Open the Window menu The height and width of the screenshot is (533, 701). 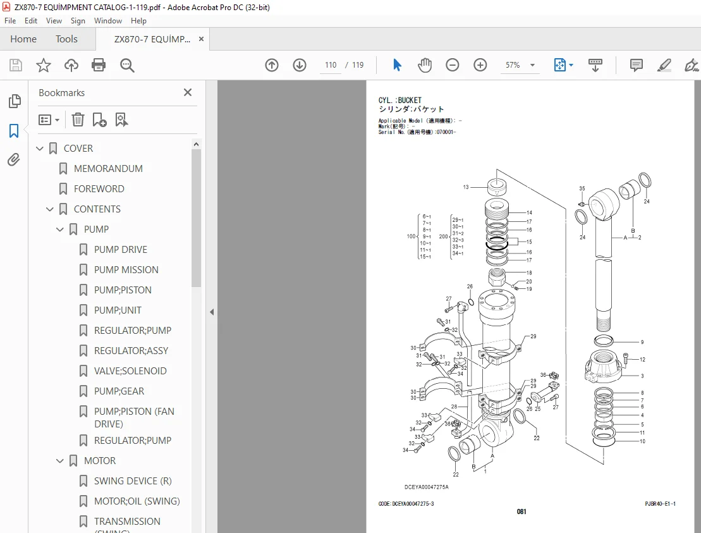click(107, 21)
